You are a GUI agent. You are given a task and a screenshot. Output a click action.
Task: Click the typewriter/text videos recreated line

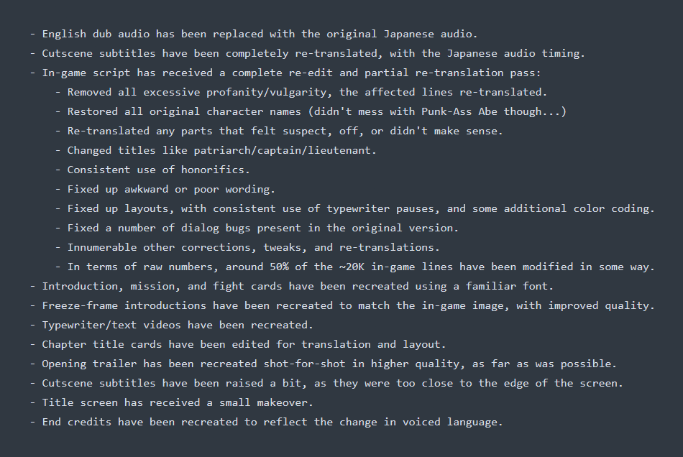click(178, 325)
